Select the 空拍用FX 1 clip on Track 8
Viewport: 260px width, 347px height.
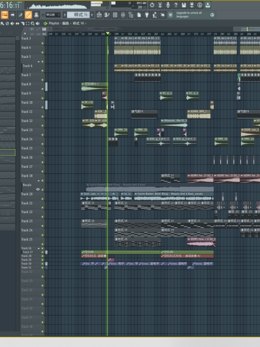coord(94,87)
